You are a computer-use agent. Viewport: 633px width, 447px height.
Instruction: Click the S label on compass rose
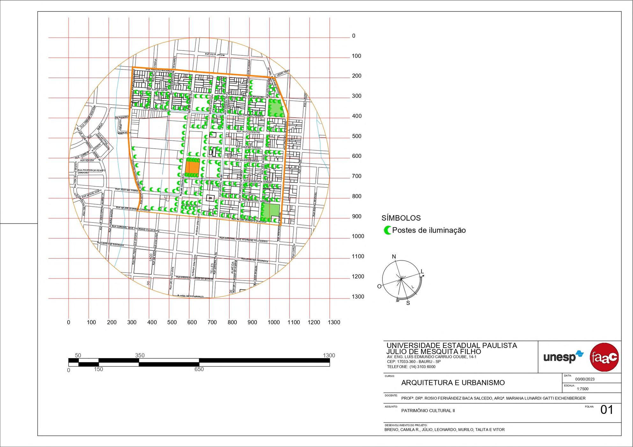click(408, 303)
